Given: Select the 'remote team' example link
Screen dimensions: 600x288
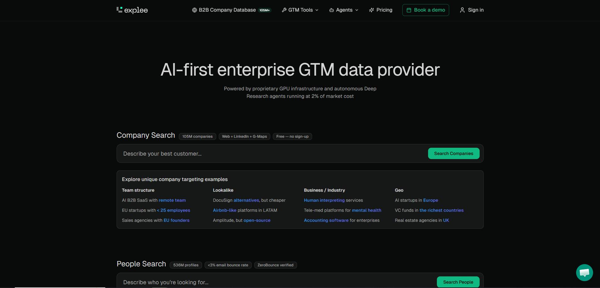Looking at the screenshot, I should [x=172, y=200].
